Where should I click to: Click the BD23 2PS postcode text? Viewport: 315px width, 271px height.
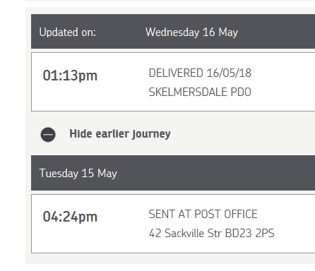point(250,233)
